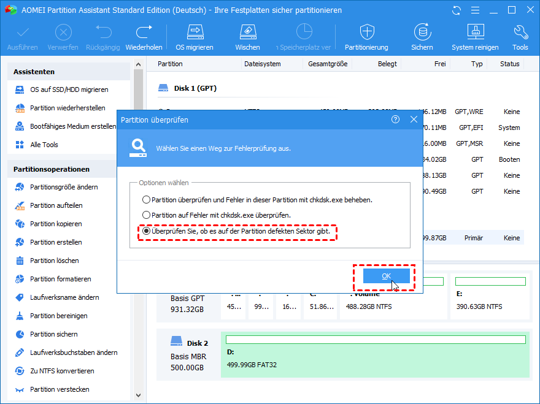
Task: Select the Primär partition row
Action: (473, 238)
